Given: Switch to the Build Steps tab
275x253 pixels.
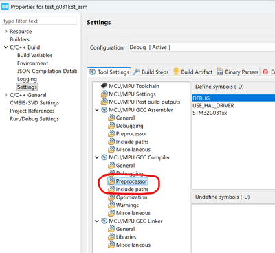Looking at the screenshot, I should [151, 72].
